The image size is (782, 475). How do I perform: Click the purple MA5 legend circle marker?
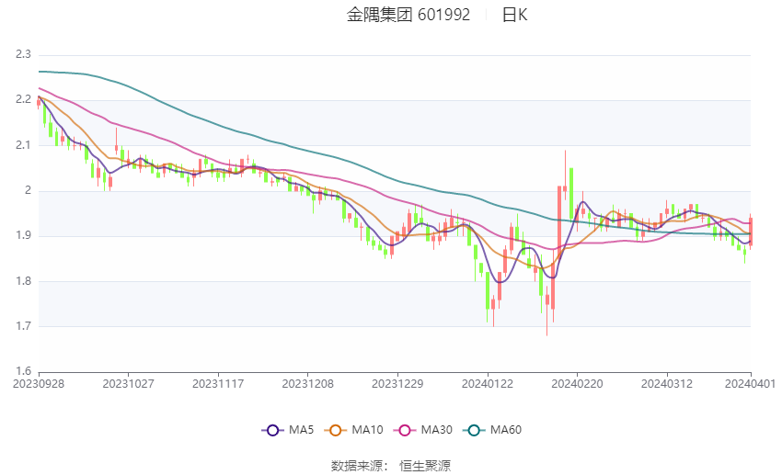pos(271,429)
